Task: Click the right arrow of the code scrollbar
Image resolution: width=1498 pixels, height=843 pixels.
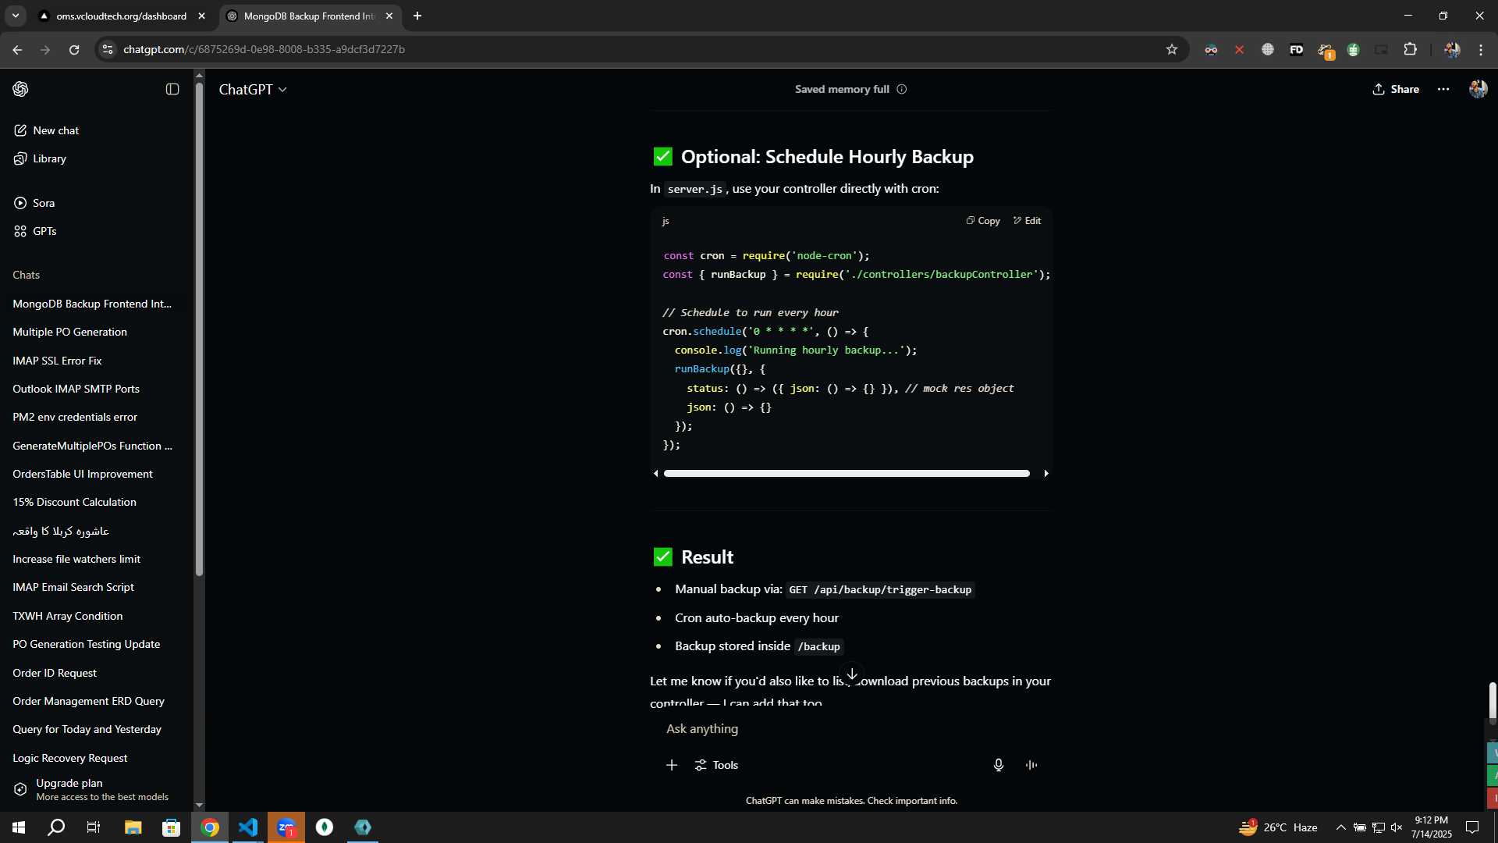Action: (1046, 474)
